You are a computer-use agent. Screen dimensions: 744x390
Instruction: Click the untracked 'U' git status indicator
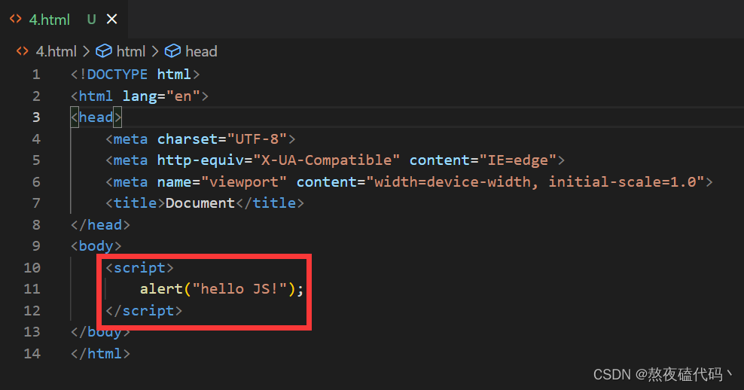(x=91, y=20)
